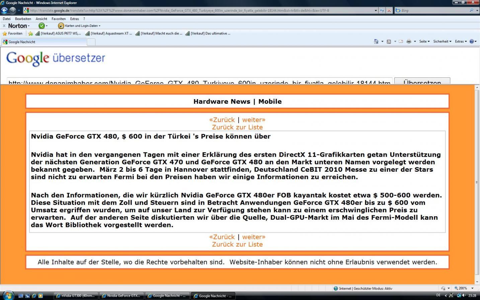The width and height of the screenshot is (480, 300).
Task: Click the page vertical scrollbar down arrow
Action: (x=477, y=282)
